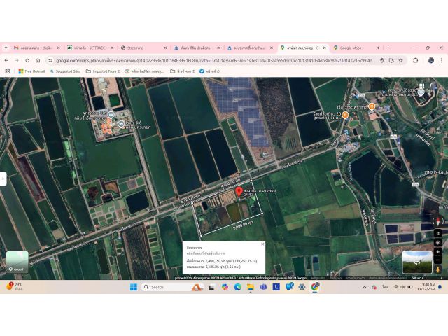Open the Chrome apps grid in bookmarks bar
Screen dimensions: 448x336
click(x=8, y=71)
